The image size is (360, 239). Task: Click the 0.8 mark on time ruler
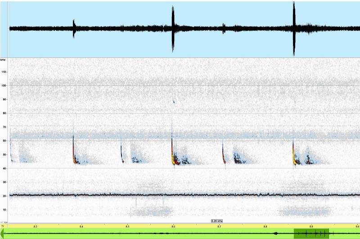point(265,226)
